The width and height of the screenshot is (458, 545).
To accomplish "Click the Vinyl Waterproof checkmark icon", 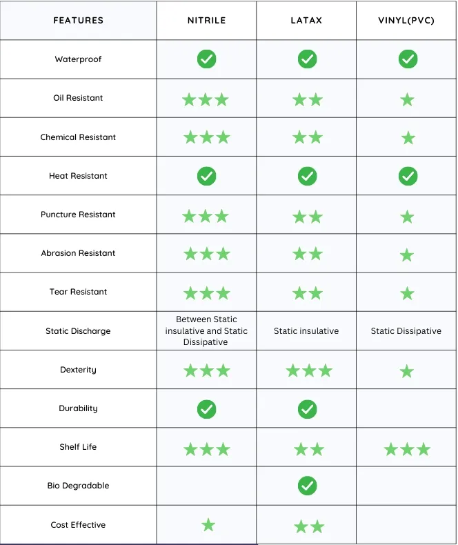I will (x=408, y=59).
